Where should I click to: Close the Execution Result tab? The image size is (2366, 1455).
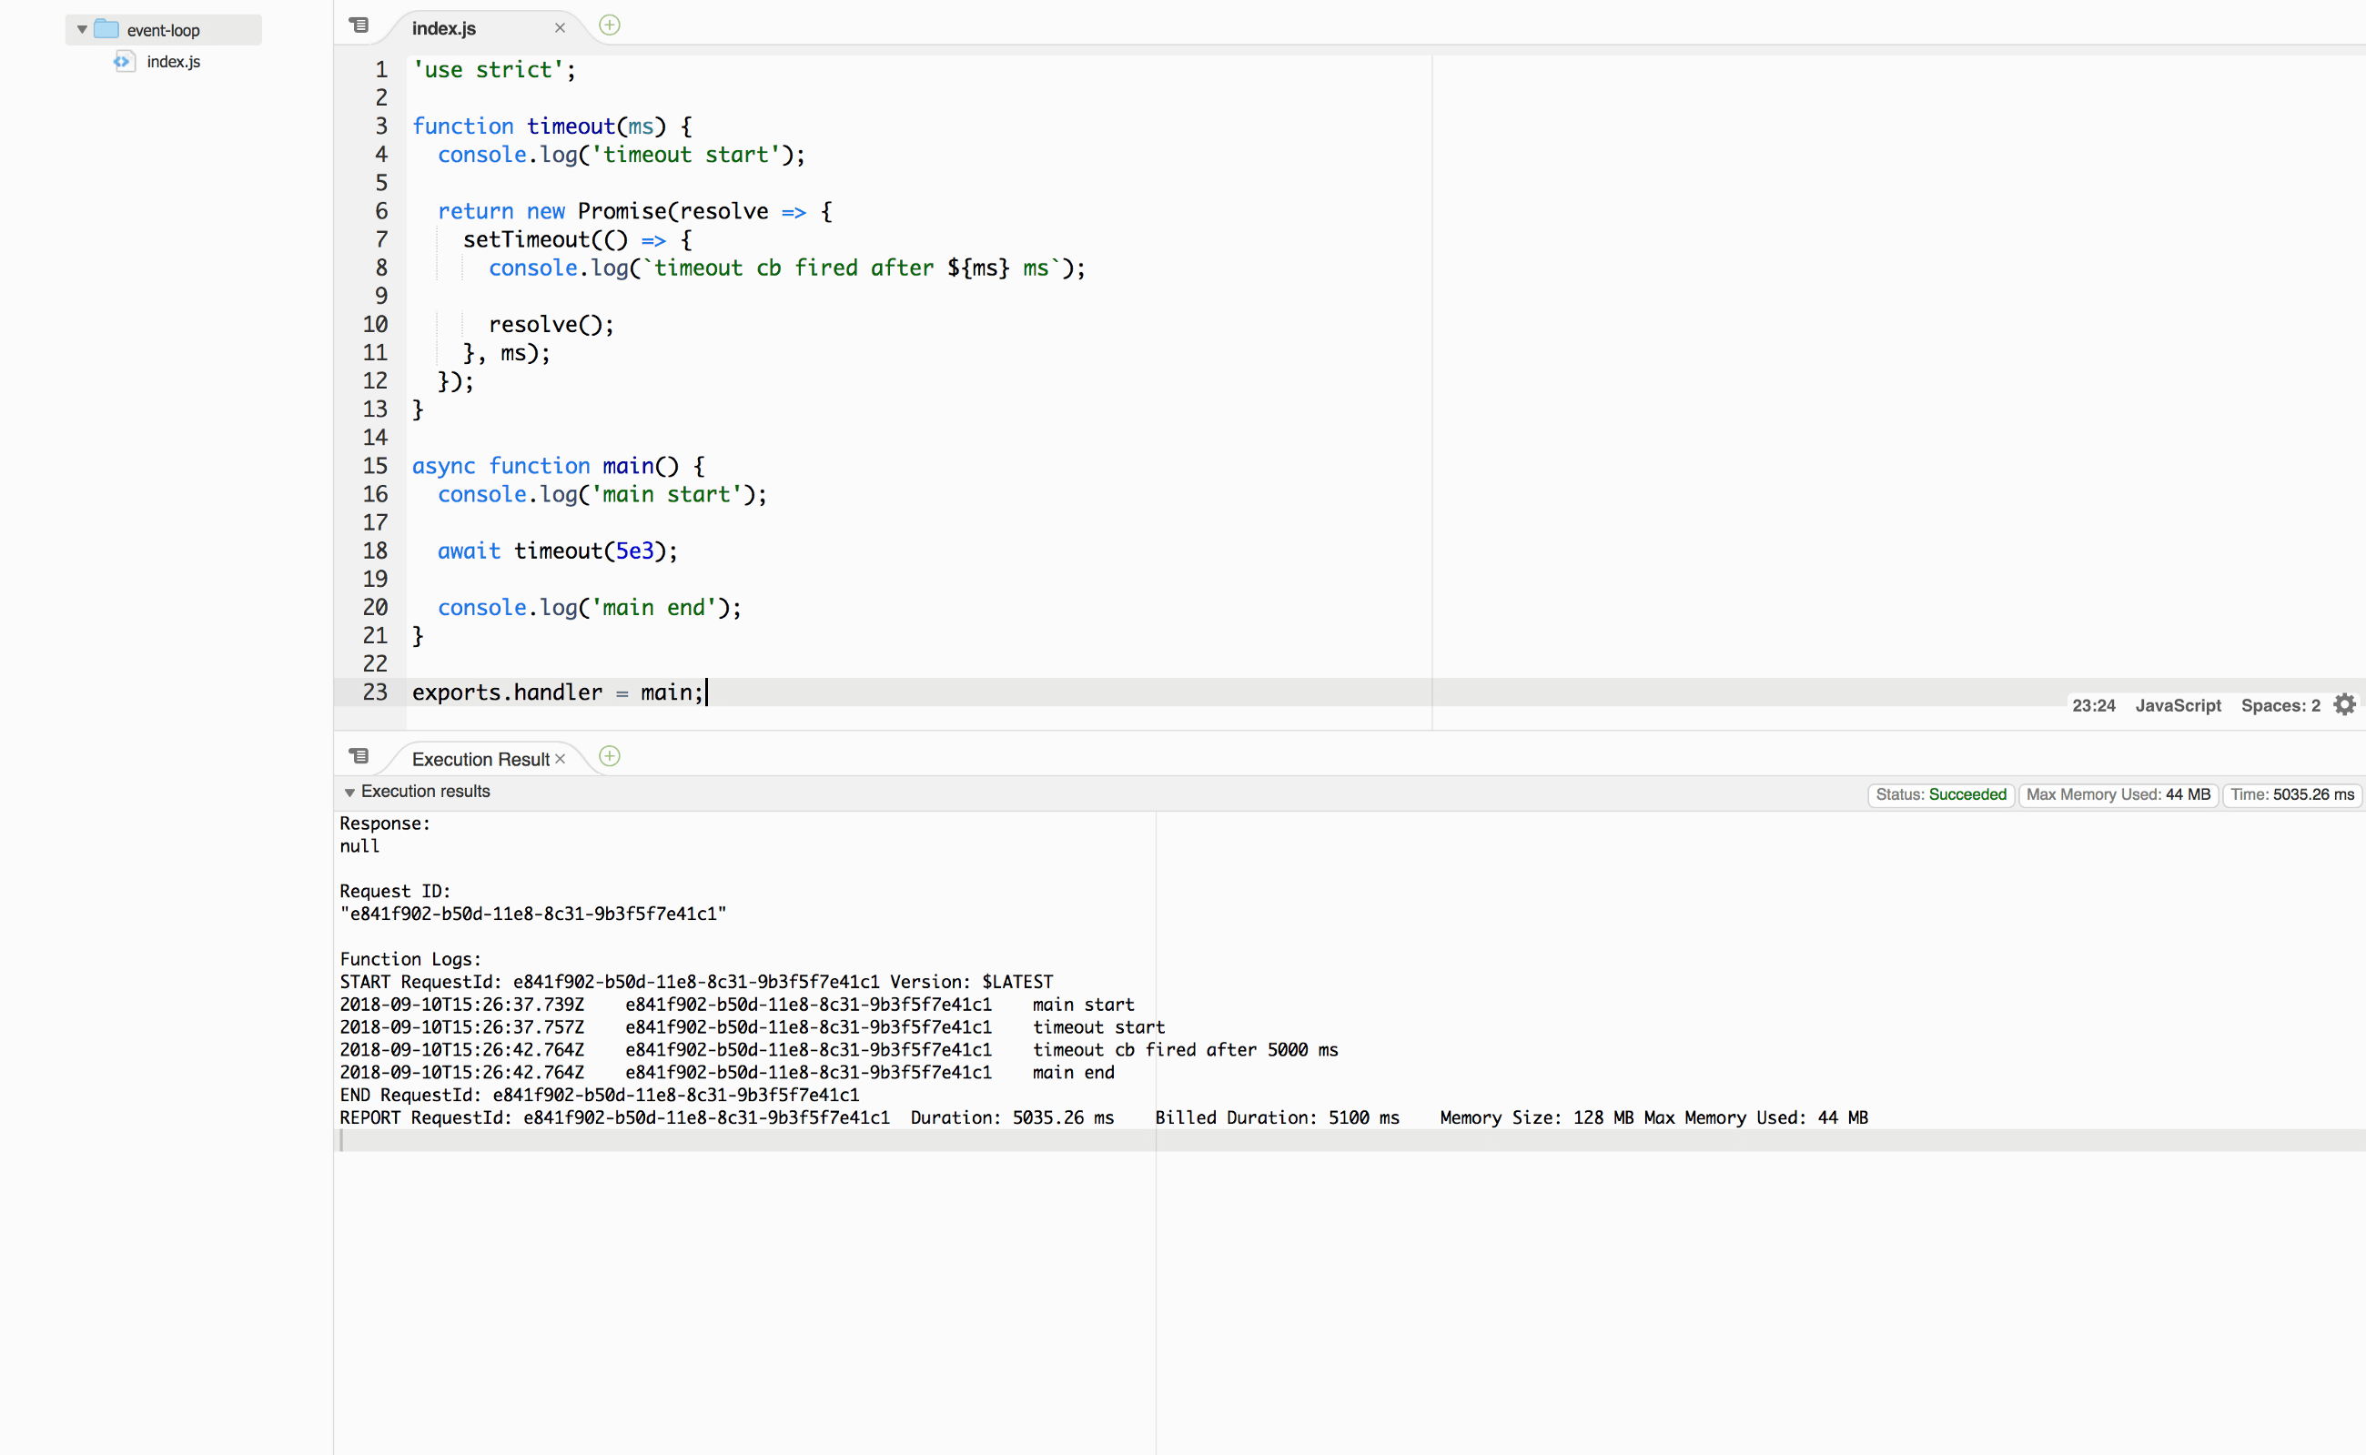pyautogui.click(x=560, y=759)
